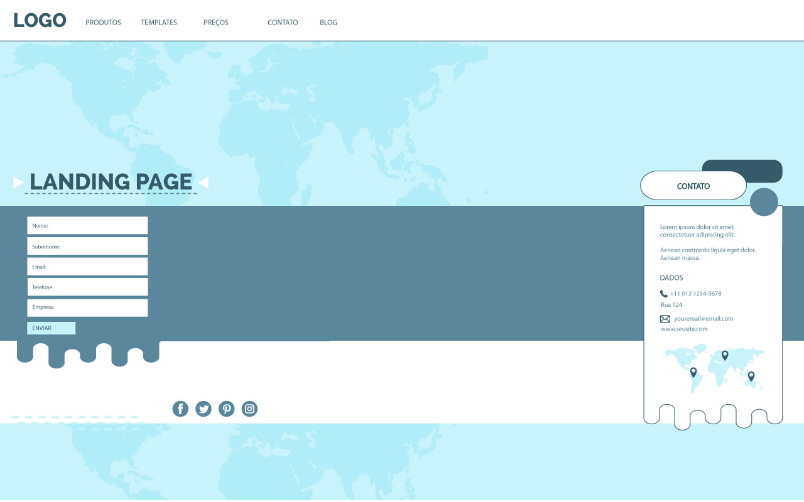Image resolution: width=804 pixels, height=502 pixels.
Task: Click the round blue circle on contact card
Action: coord(764,202)
